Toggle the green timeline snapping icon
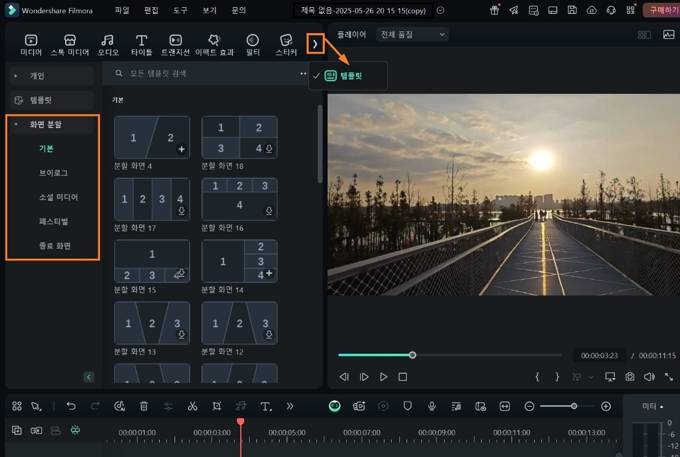The height and width of the screenshot is (457, 680). pos(75,431)
